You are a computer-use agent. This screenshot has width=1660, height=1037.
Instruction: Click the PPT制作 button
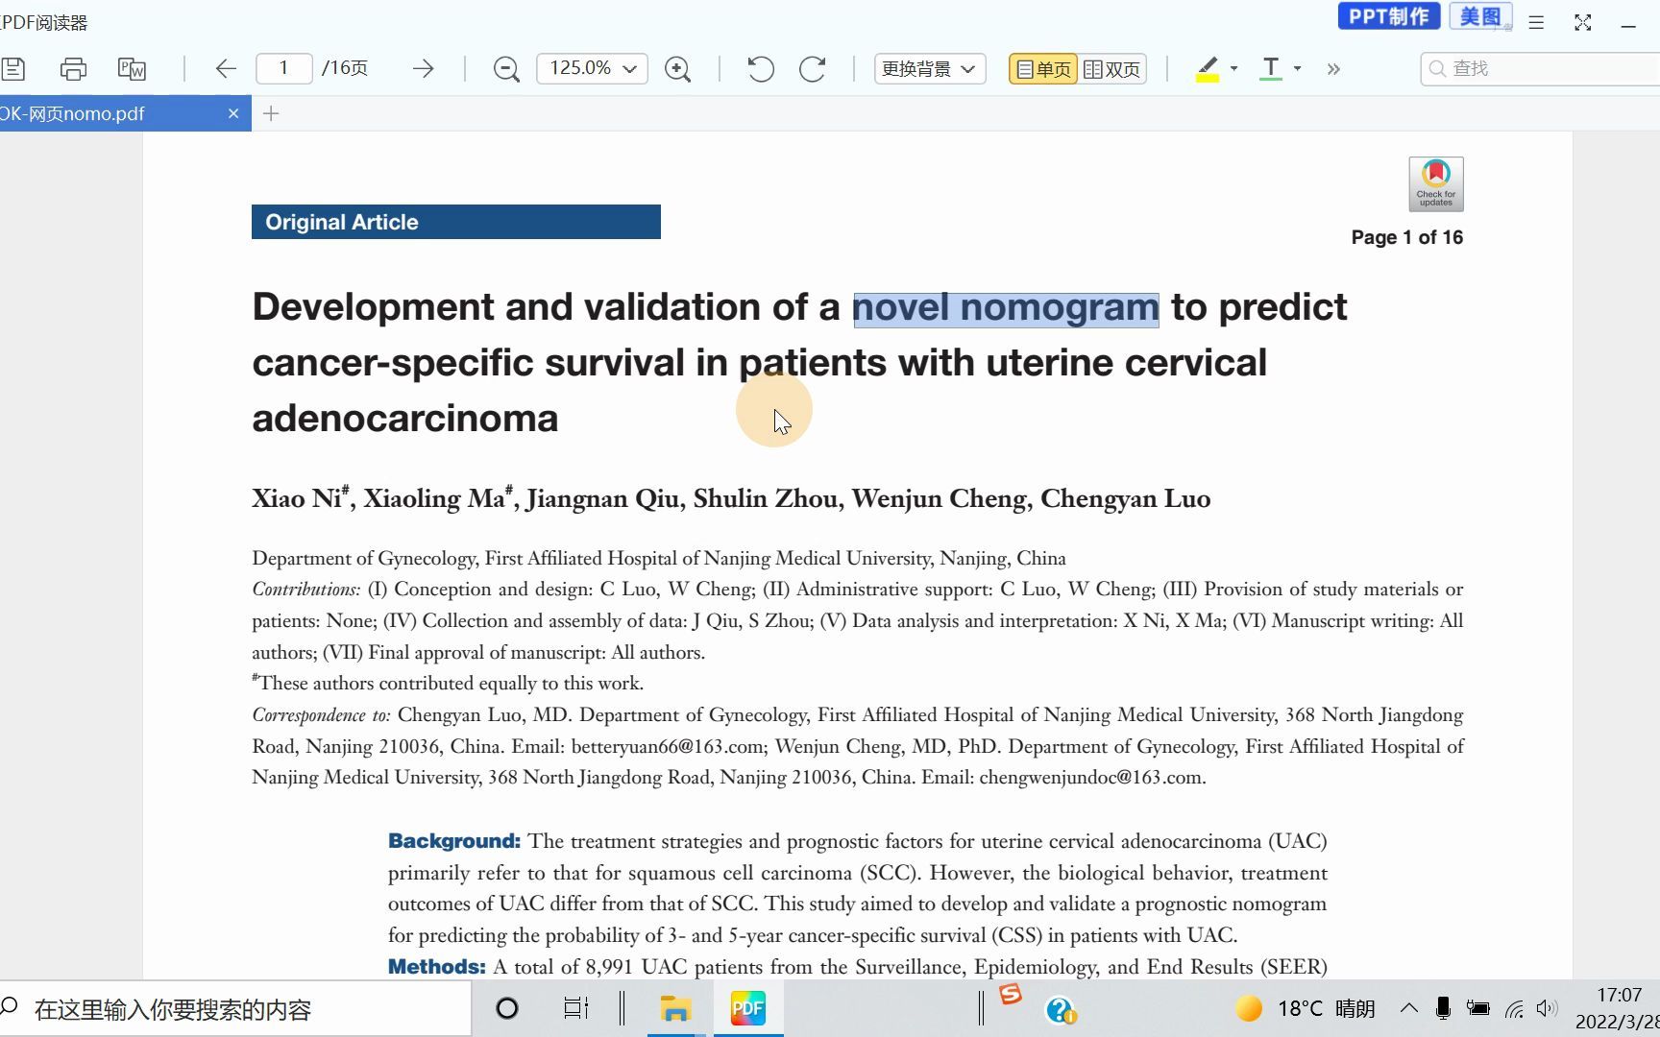point(1388,16)
